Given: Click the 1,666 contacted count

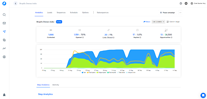Looking at the screenshot, I should pos(51,35).
